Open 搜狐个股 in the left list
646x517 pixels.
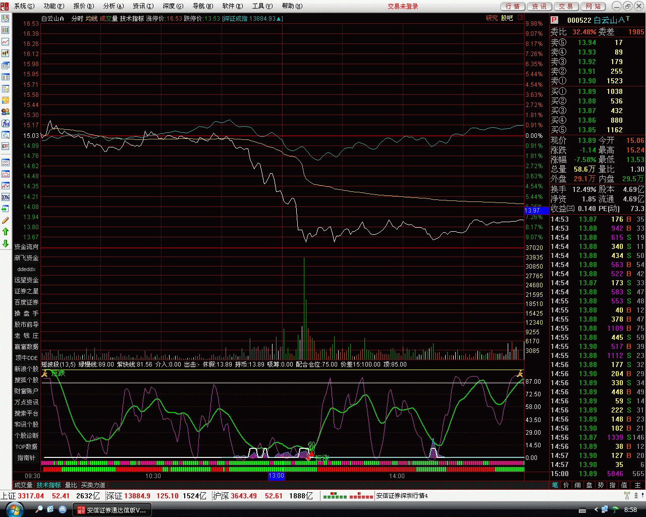(x=26, y=380)
